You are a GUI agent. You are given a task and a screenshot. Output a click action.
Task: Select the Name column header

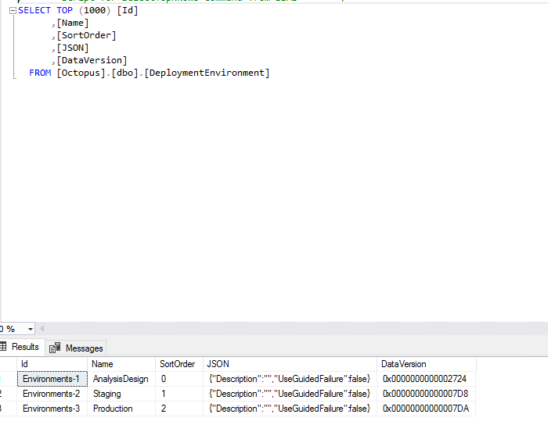pyautogui.click(x=121, y=364)
